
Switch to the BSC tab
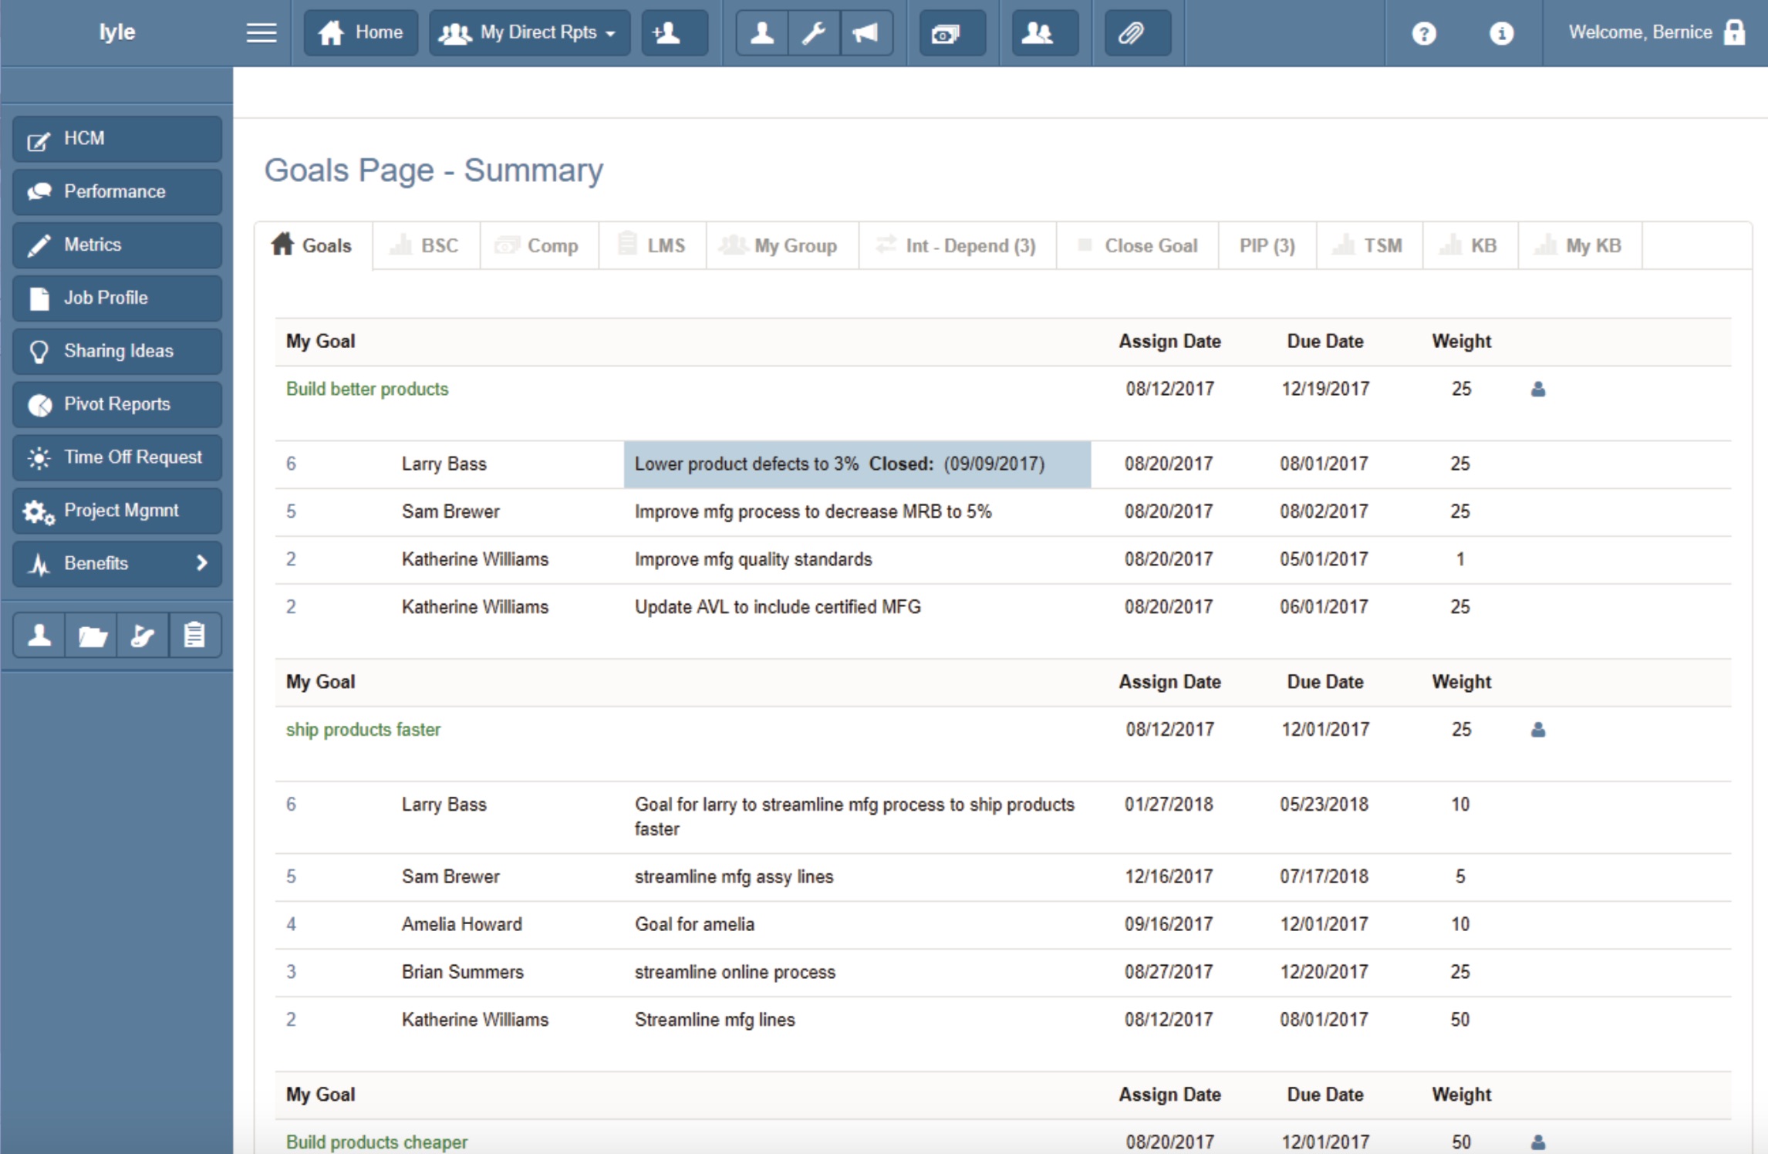(x=427, y=246)
